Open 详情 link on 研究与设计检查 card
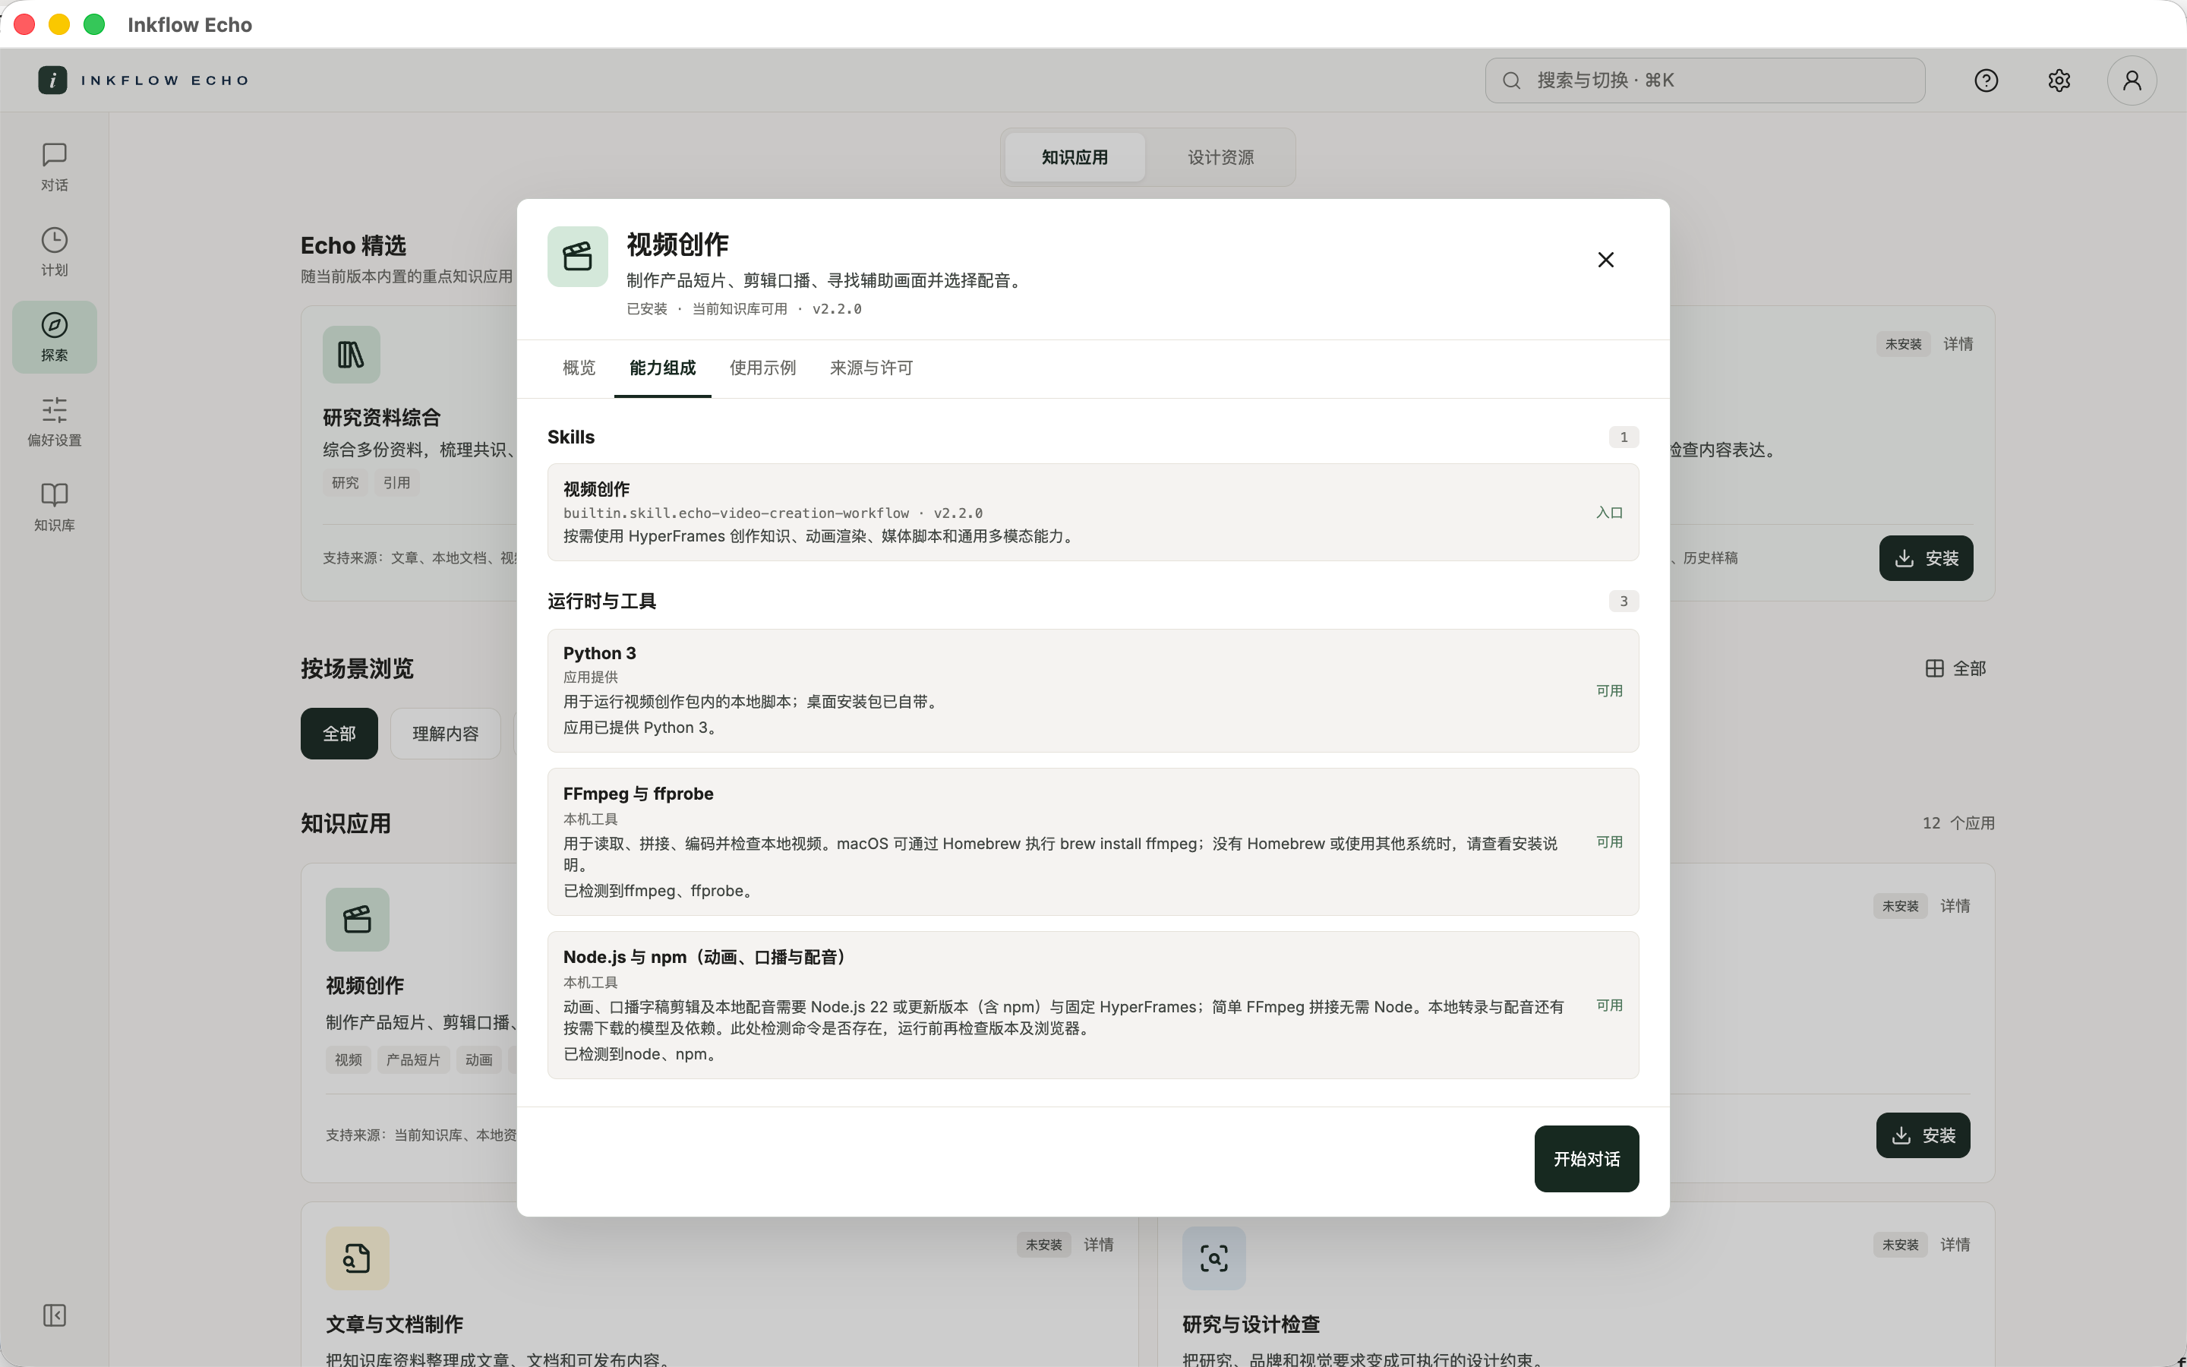The width and height of the screenshot is (2187, 1367). click(x=1955, y=1244)
